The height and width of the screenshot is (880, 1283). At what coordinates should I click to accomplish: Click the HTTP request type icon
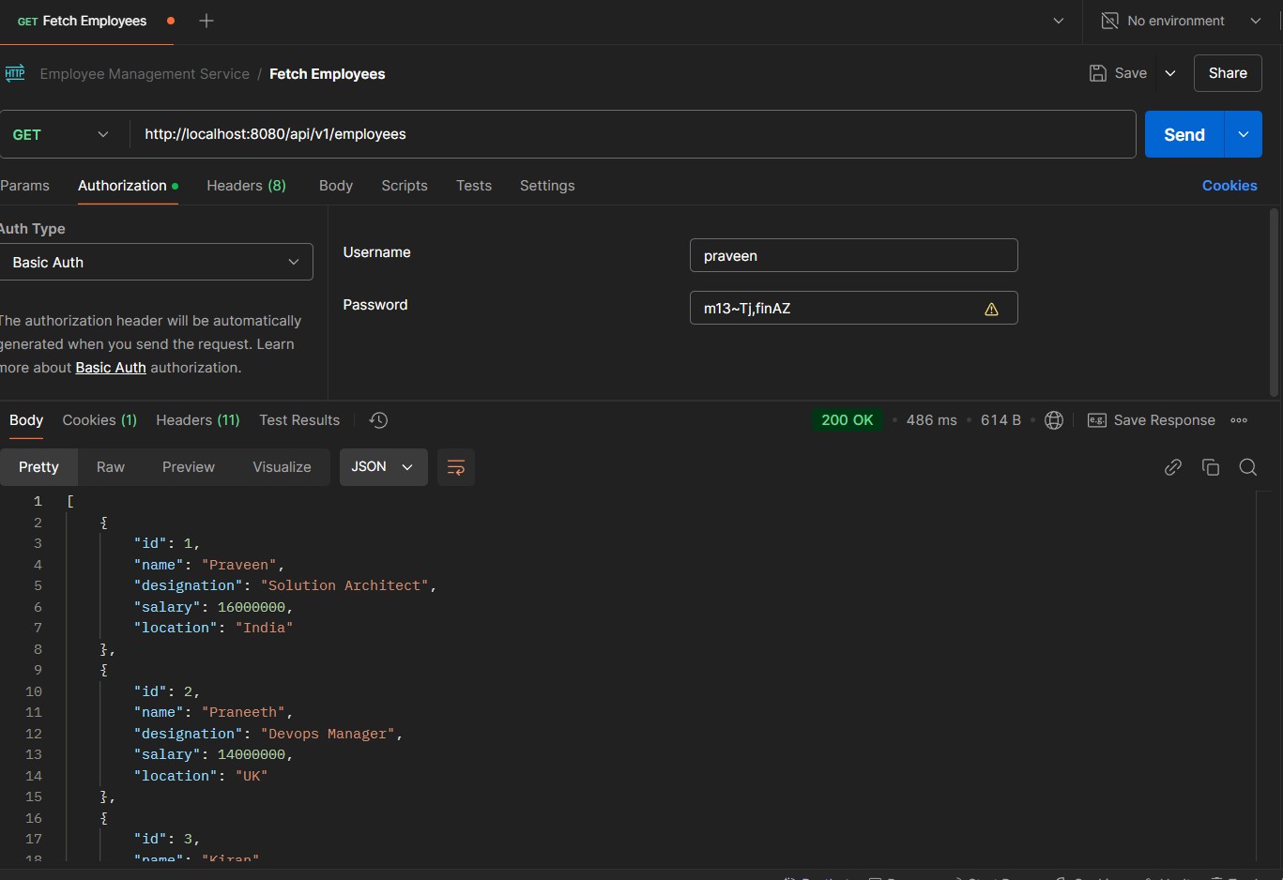point(15,73)
